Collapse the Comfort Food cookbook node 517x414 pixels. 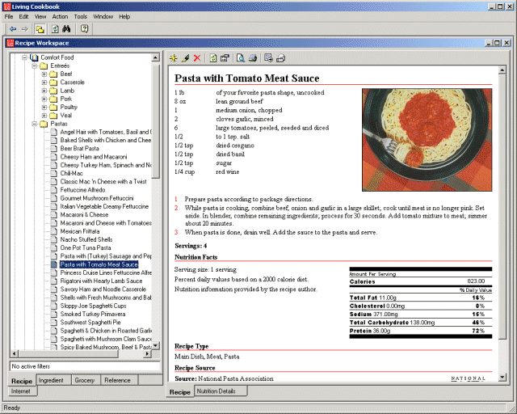(24, 57)
